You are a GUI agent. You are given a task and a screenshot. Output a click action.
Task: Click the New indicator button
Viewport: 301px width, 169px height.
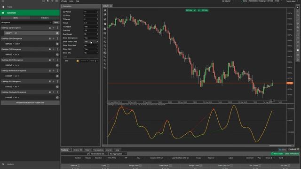click(56, 23)
